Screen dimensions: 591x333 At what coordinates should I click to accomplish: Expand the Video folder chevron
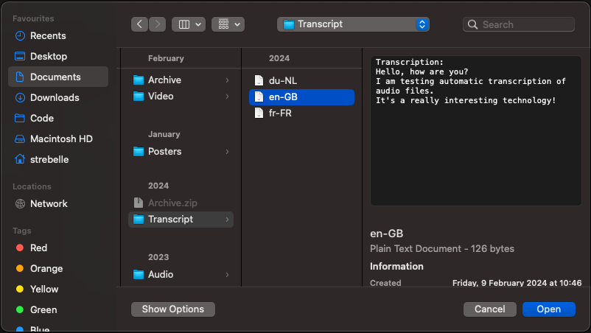pyautogui.click(x=227, y=97)
